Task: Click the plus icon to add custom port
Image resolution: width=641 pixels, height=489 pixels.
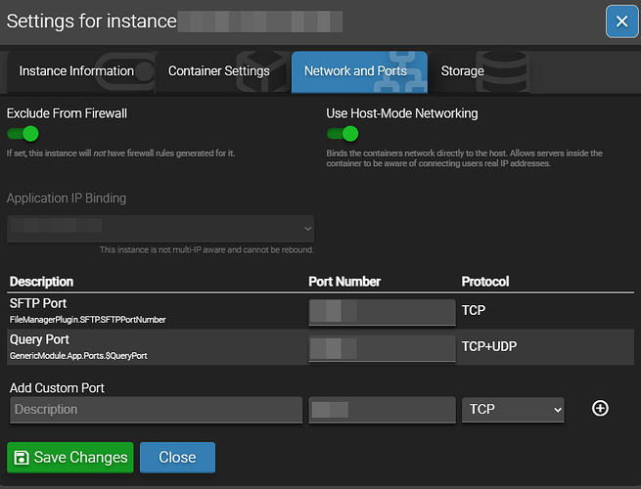Action: (601, 409)
